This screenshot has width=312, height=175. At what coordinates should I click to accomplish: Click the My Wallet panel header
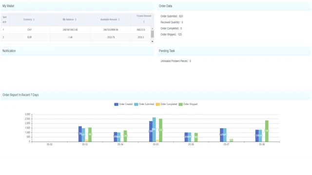pyautogui.click(x=78, y=6)
